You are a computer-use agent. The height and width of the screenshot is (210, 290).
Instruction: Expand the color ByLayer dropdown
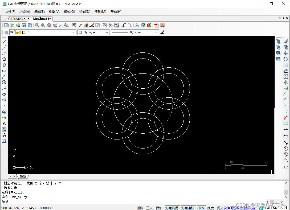107,32
